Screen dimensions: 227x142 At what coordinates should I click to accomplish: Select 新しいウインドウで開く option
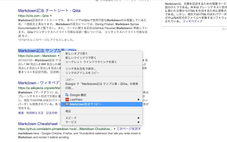(x=101, y=58)
